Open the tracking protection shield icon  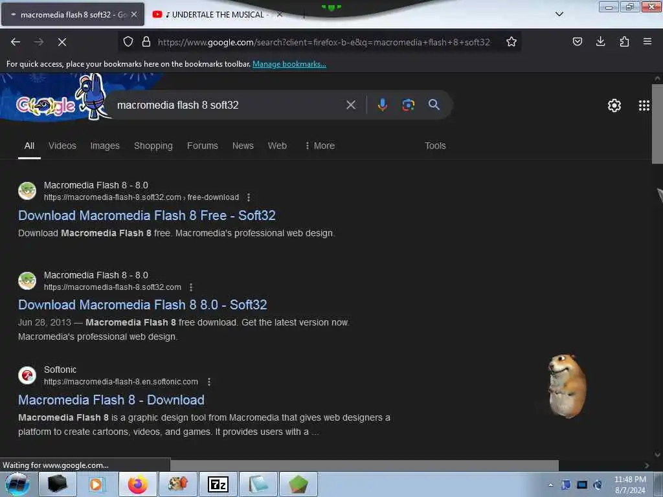pos(128,41)
